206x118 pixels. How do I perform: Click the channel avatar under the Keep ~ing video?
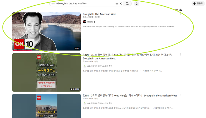tap(85, 103)
